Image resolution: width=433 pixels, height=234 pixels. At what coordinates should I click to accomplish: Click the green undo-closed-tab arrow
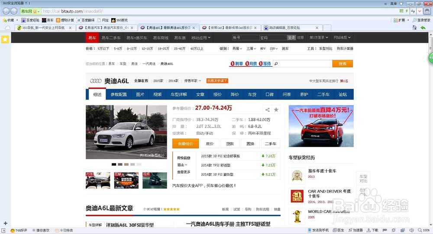[x=423, y=28]
